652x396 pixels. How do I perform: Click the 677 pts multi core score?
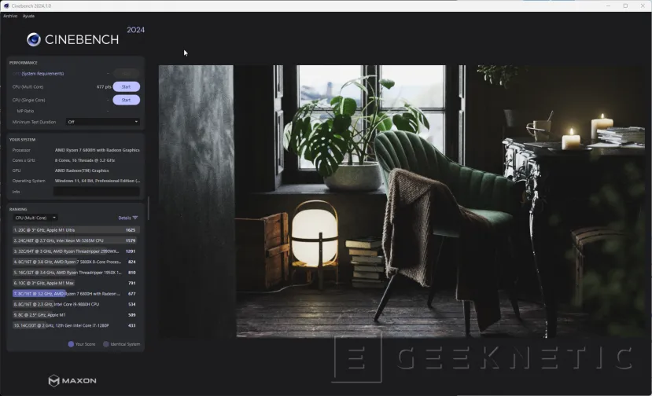pyautogui.click(x=104, y=87)
